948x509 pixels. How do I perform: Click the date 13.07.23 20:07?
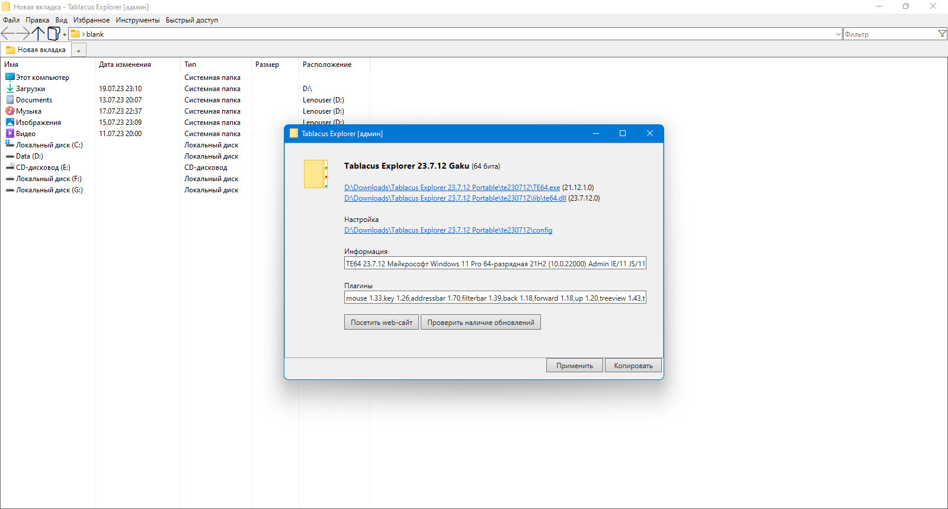tap(120, 100)
